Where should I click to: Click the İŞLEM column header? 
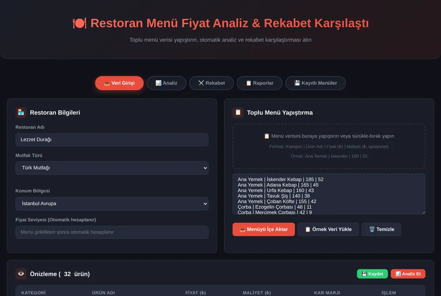coord(389,293)
